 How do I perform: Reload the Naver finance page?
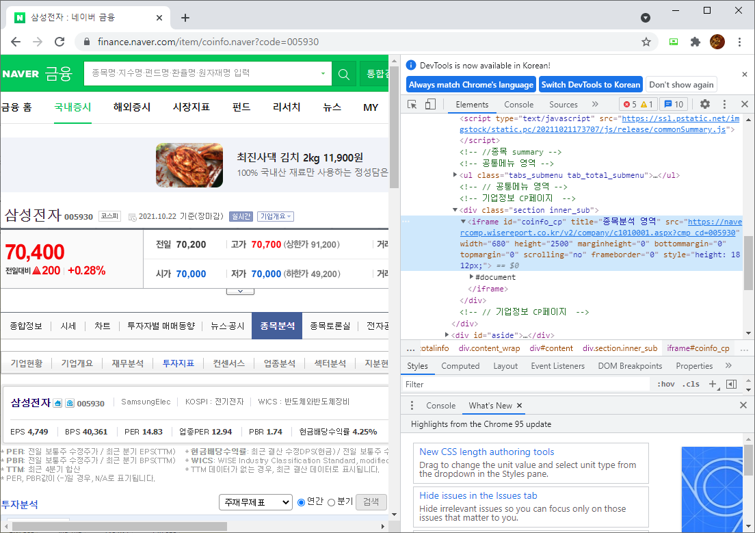(59, 42)
